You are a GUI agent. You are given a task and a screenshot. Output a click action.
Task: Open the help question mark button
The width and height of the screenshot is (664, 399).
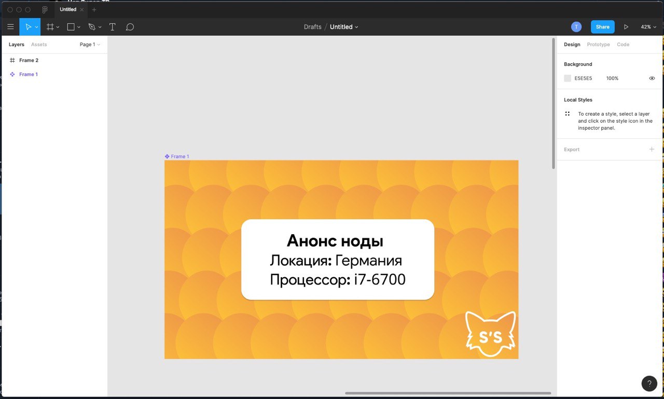649,383
